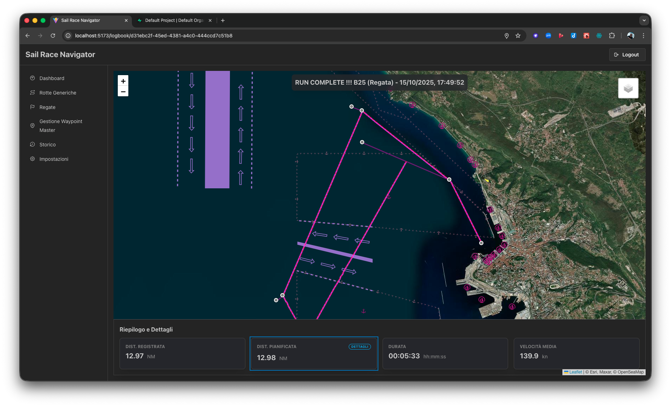671x407 pixels.
Task: Open Impostazioni settings
Action: (x=54, y=159)
